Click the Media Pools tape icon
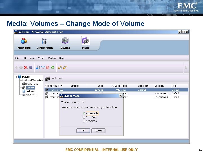This screenshot has width=203, height=152. [x=24, y=84]
